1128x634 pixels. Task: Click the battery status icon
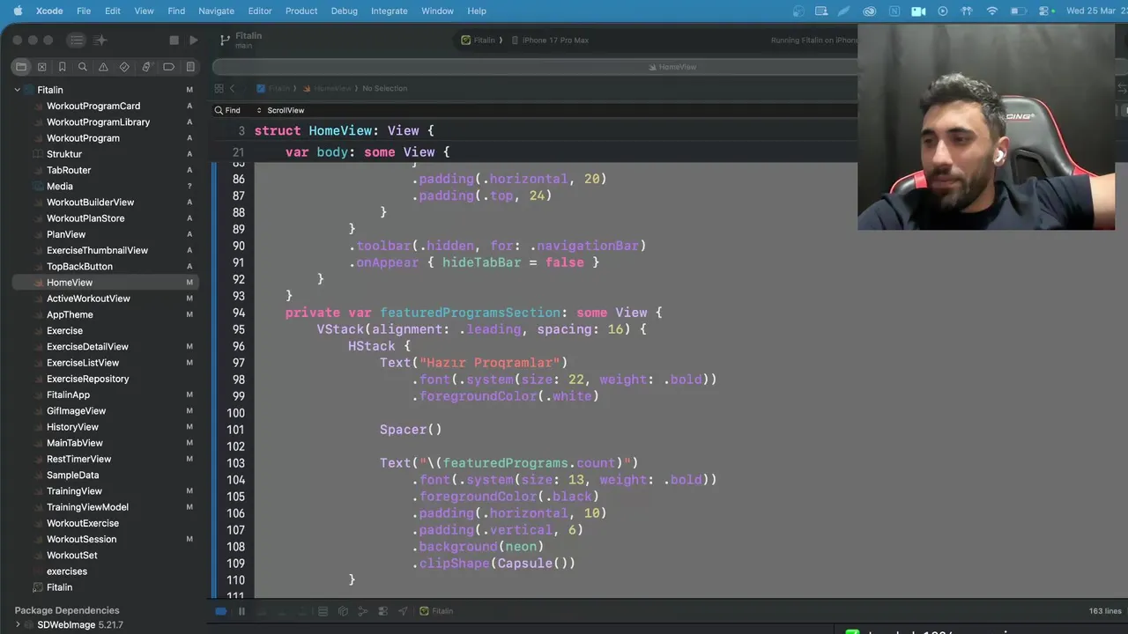tap(1017, 11)
